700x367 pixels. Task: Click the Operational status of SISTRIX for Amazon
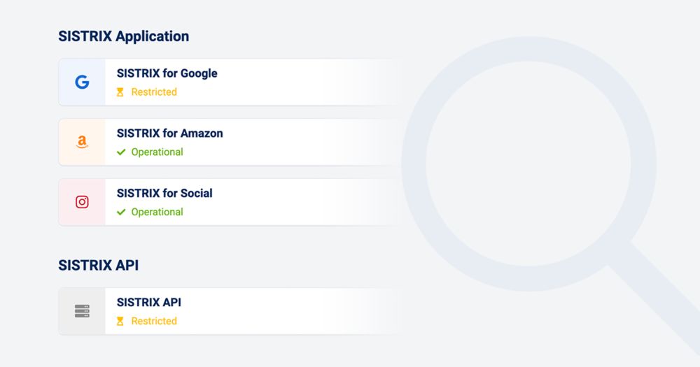[x=157, y=152]
